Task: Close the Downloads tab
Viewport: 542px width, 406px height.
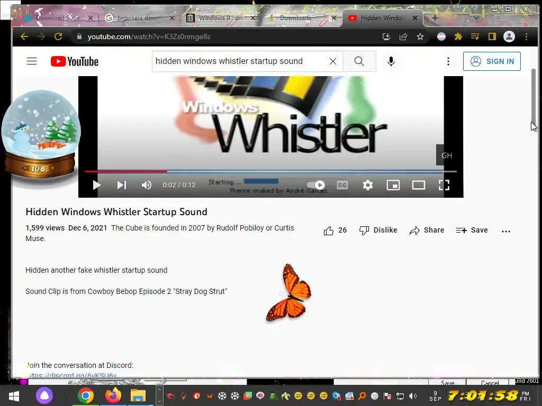Action: pos(333,18)
